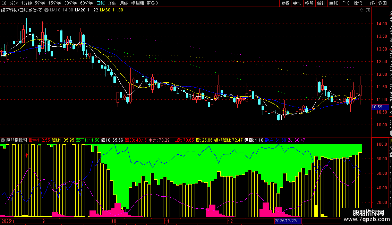392x225 pixels.
Task: Click the 叠加 overlay button
Action: pyautogui.click(x=297, y=3)
